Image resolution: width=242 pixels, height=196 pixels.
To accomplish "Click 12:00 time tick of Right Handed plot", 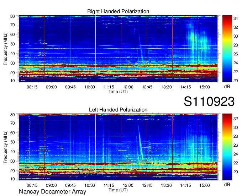I will tap(128, 87).
